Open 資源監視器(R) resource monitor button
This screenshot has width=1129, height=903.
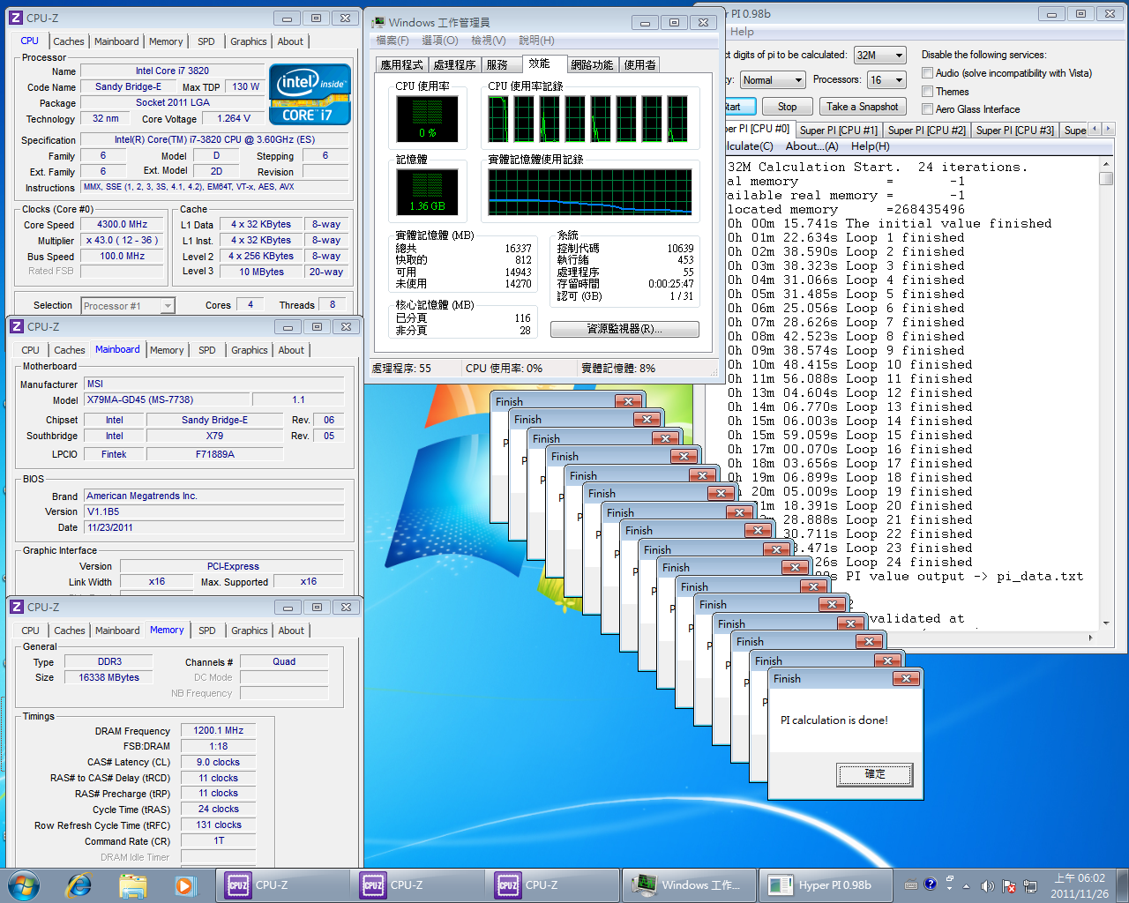click(624, 329)
